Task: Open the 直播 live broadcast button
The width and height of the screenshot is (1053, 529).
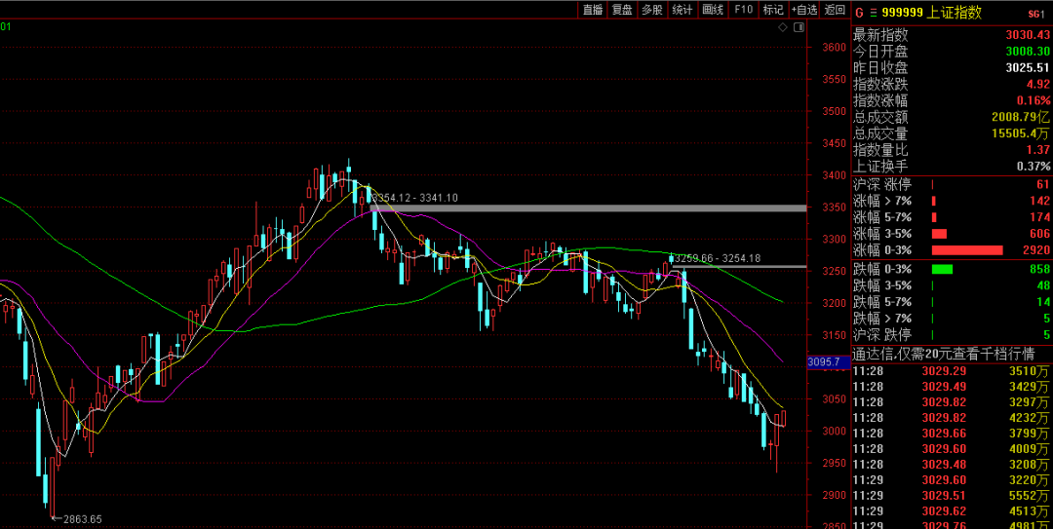Action: point(593,10)
